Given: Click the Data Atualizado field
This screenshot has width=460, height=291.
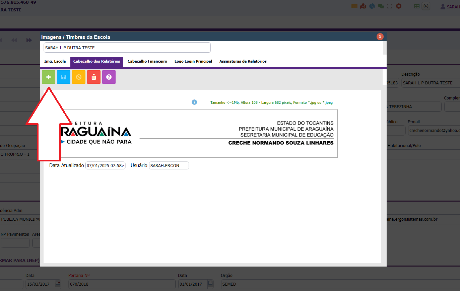Looking at the screenshot, I should [105, 165].
